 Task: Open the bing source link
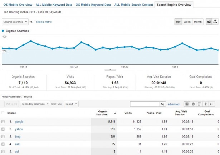tap(18, 136)
